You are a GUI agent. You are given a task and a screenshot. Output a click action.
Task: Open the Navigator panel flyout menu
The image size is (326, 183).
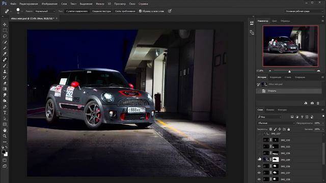coord(322,21)
